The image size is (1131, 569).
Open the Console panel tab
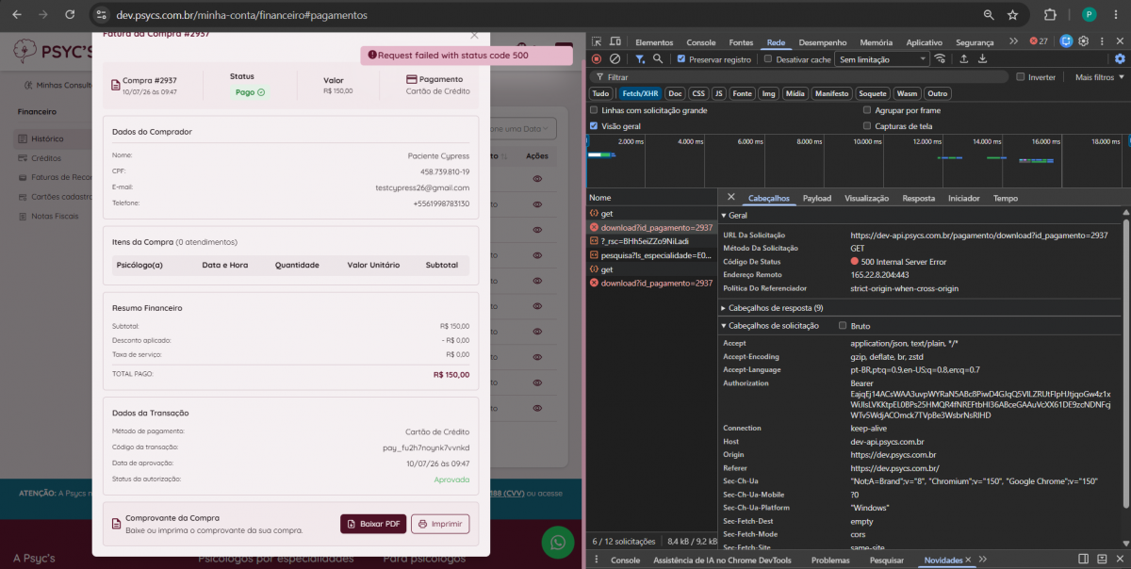[x=701, y=42]
